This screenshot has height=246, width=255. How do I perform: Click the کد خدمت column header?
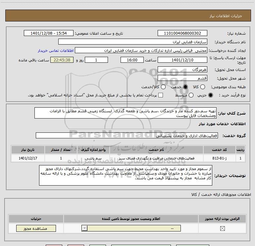219,150
